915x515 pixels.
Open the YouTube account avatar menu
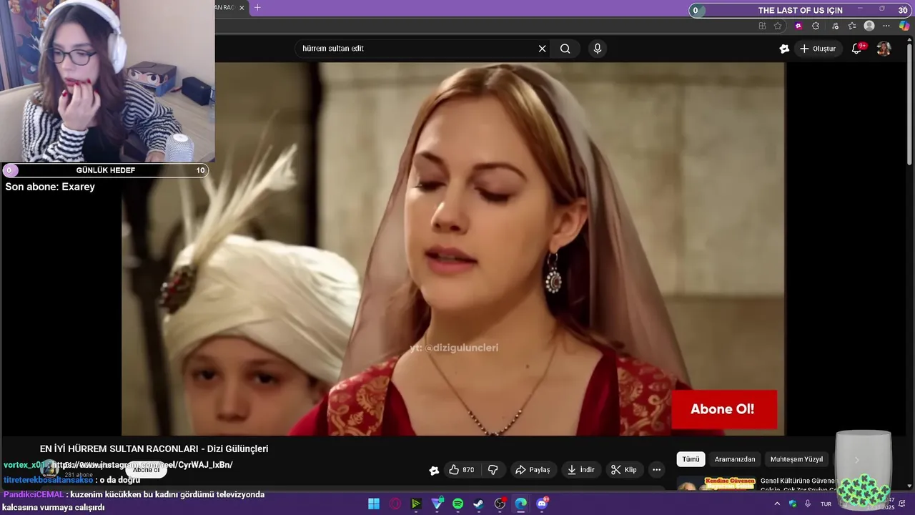click(x=884, y=49)
